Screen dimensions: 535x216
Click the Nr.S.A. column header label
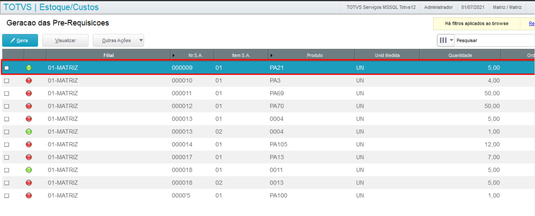pyautogui.click(x=196, y=55)
